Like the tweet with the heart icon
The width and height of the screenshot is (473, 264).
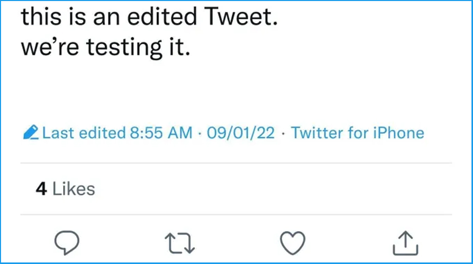293,242
